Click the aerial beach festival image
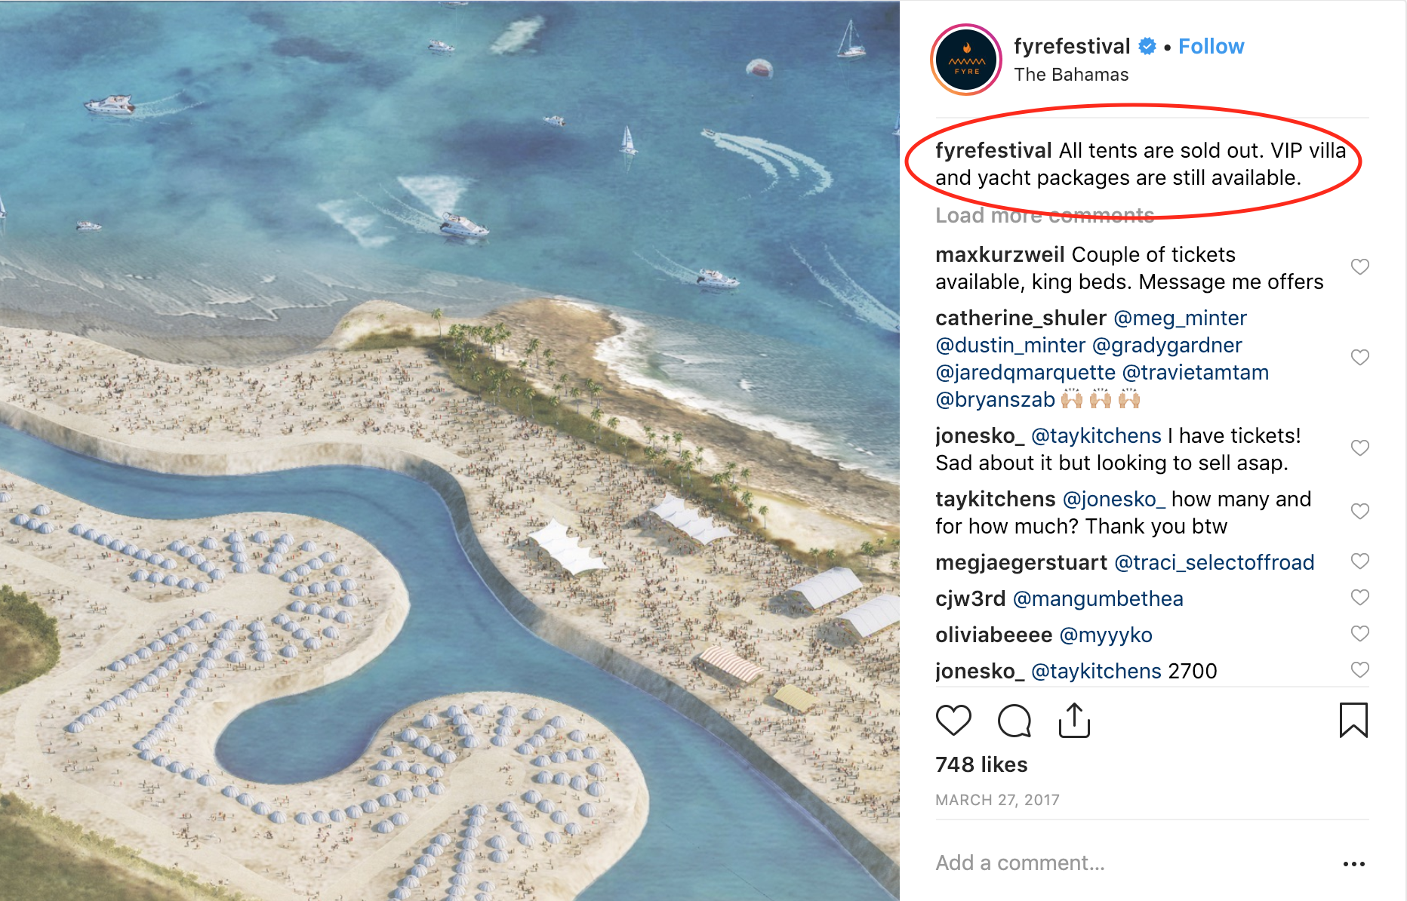 450,450
